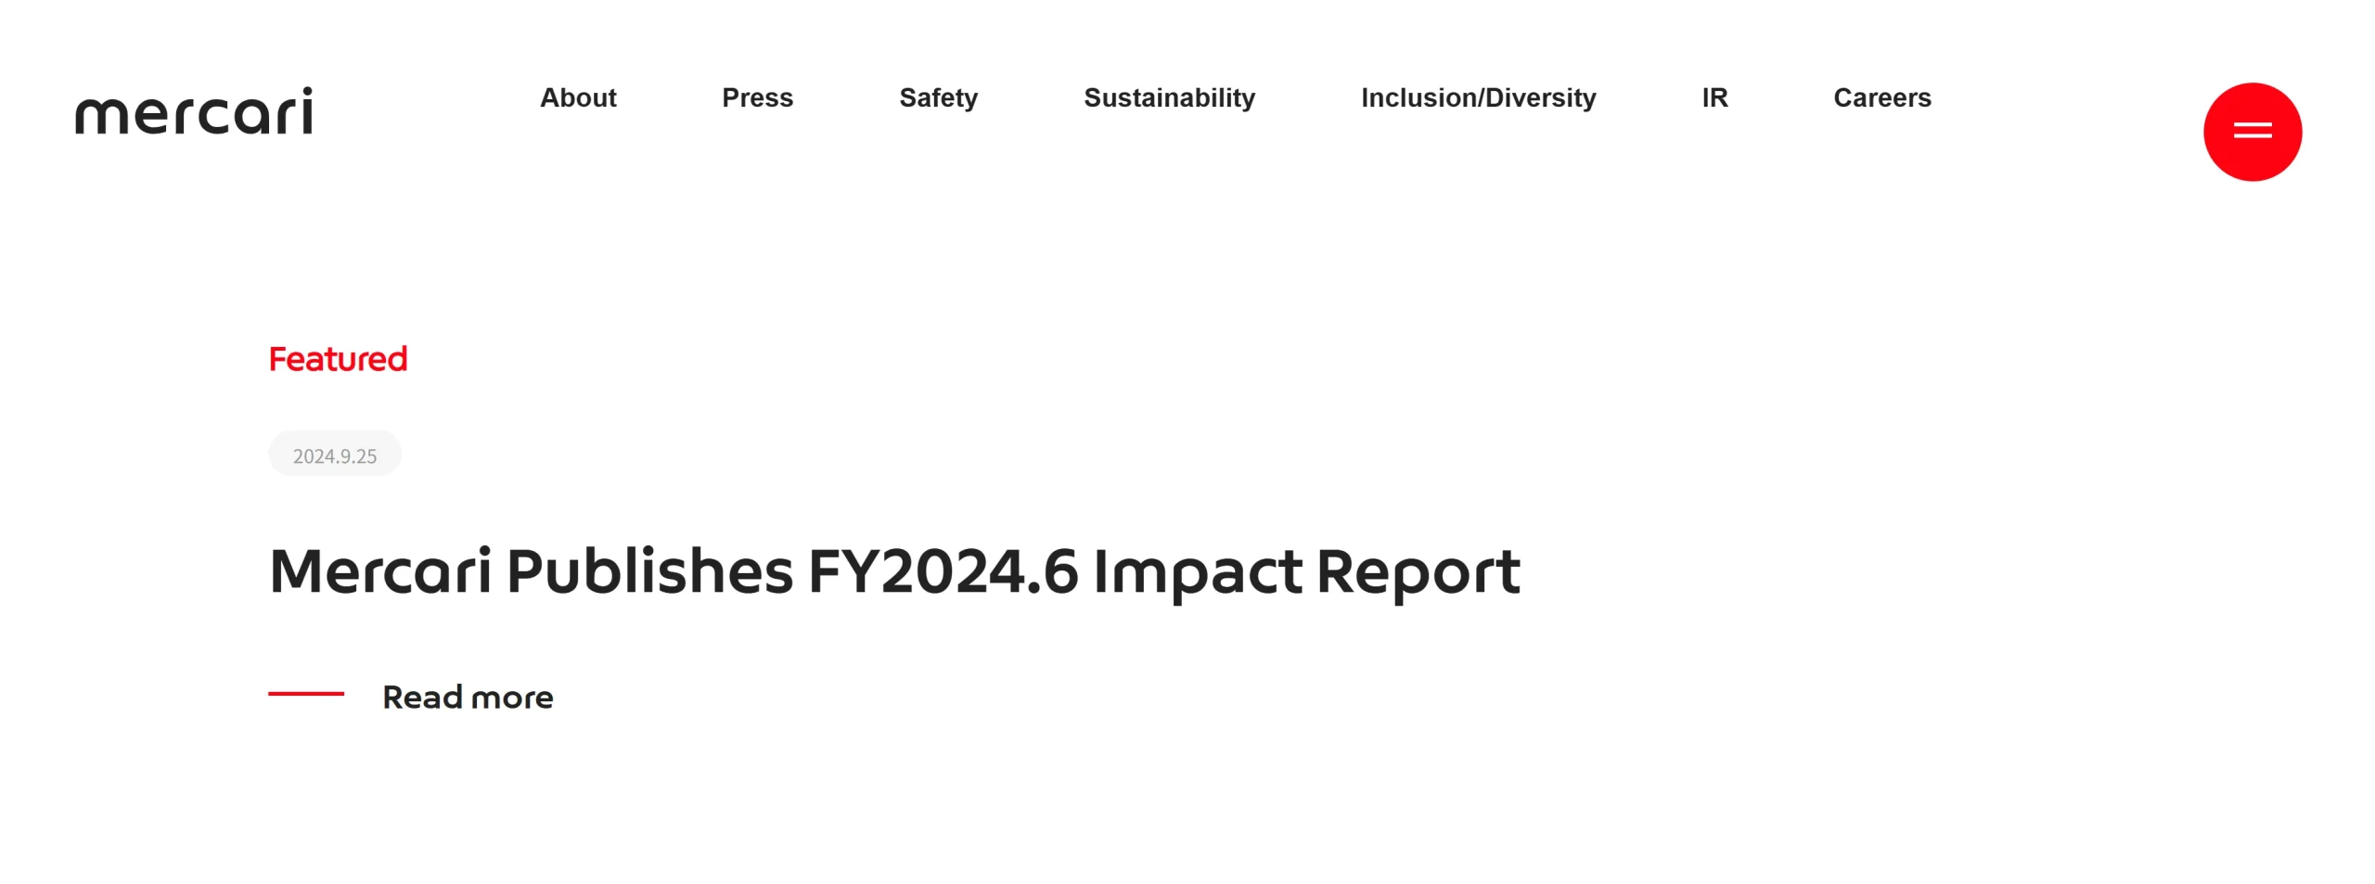Open the About menu item

click(578, 97)
